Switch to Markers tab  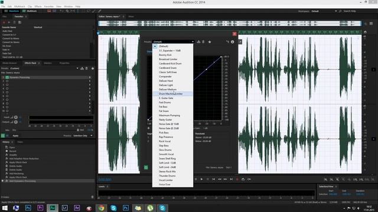(48, 63)
